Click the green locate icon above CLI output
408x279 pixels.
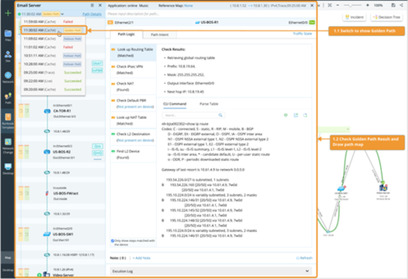[x=286, y=115]
